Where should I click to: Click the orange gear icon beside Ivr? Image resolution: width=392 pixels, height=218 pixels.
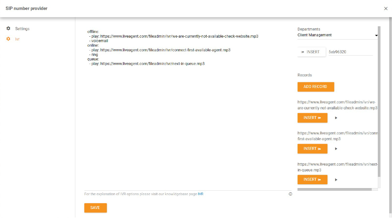point(9,39)
